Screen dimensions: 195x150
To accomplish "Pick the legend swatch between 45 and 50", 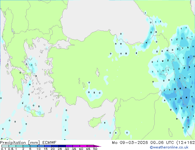I will (90, 146).
